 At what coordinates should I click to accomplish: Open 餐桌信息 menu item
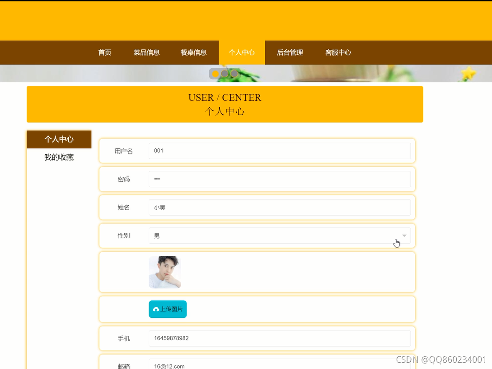[194, 52]
